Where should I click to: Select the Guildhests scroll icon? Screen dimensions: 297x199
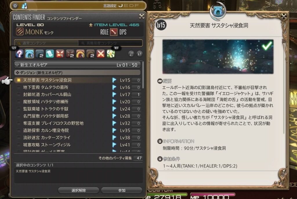tap(50, 54)
